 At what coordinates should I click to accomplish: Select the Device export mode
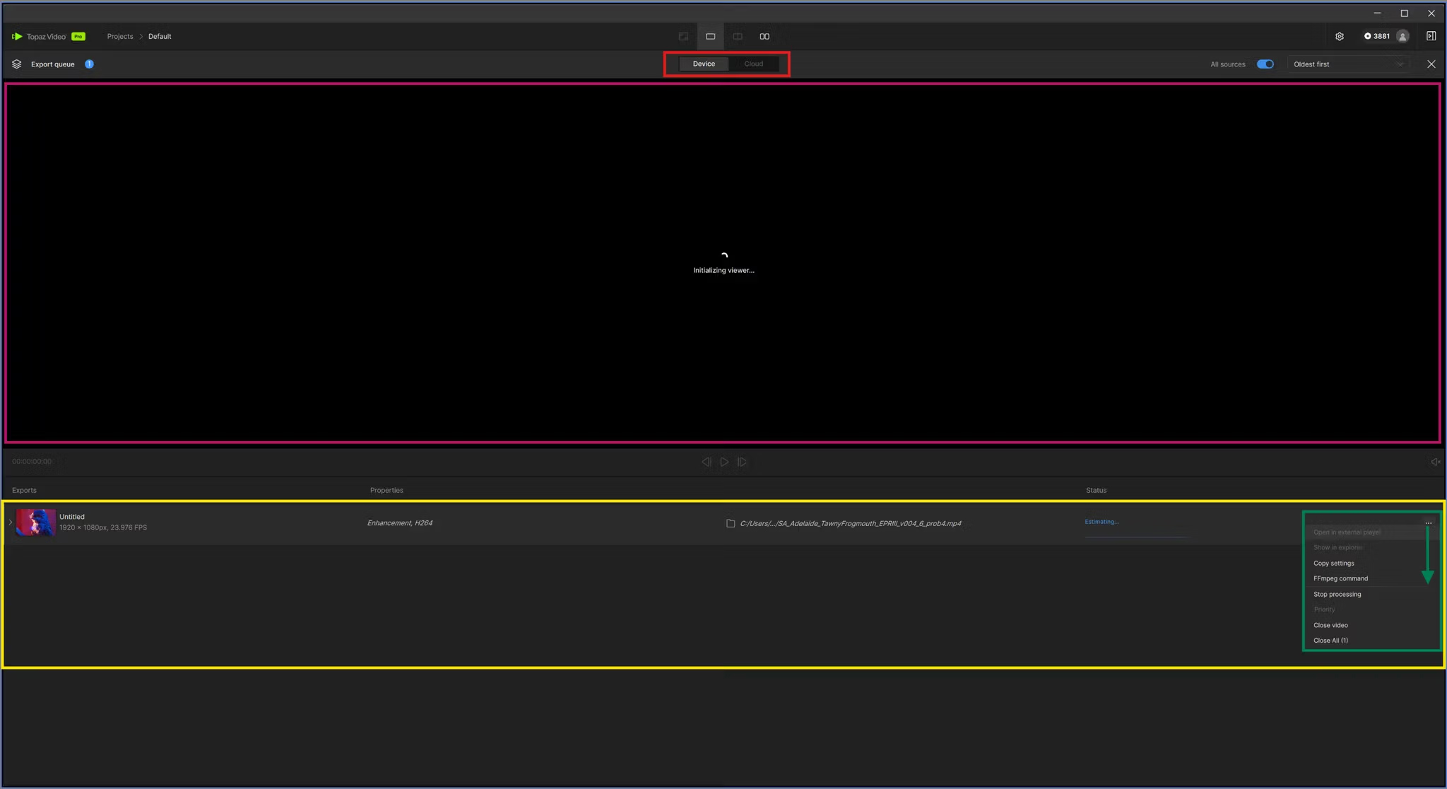pyautogui.click(x=704, y=64)
